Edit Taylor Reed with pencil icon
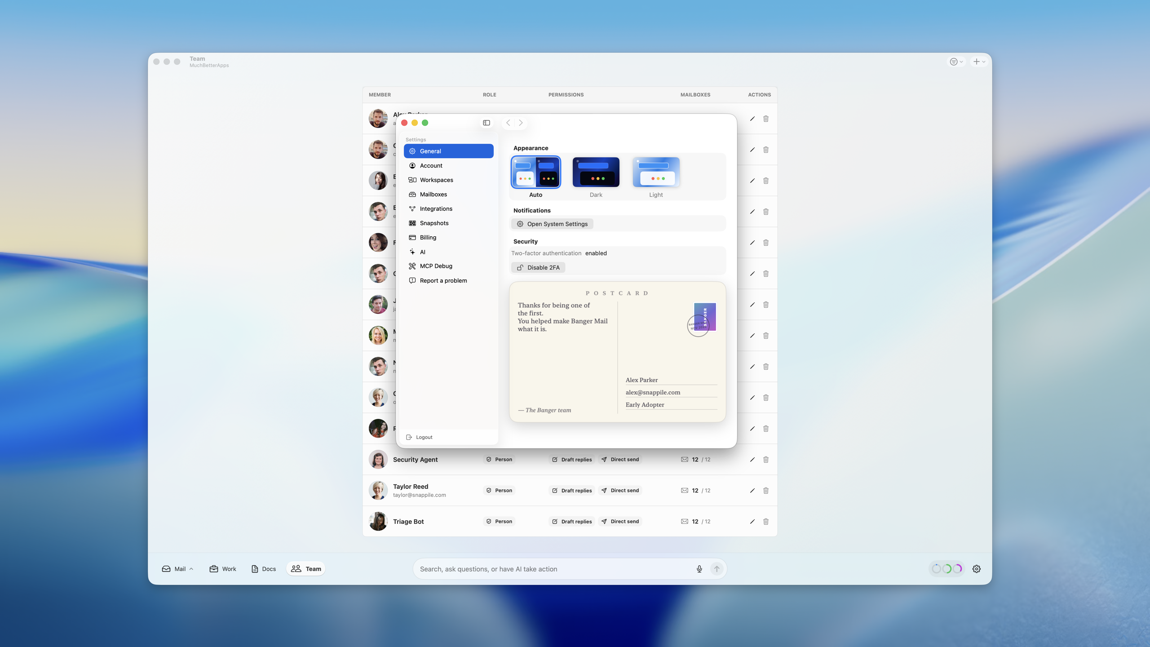The width and height of the screenshot is (1150, 647). pos(752,490)
